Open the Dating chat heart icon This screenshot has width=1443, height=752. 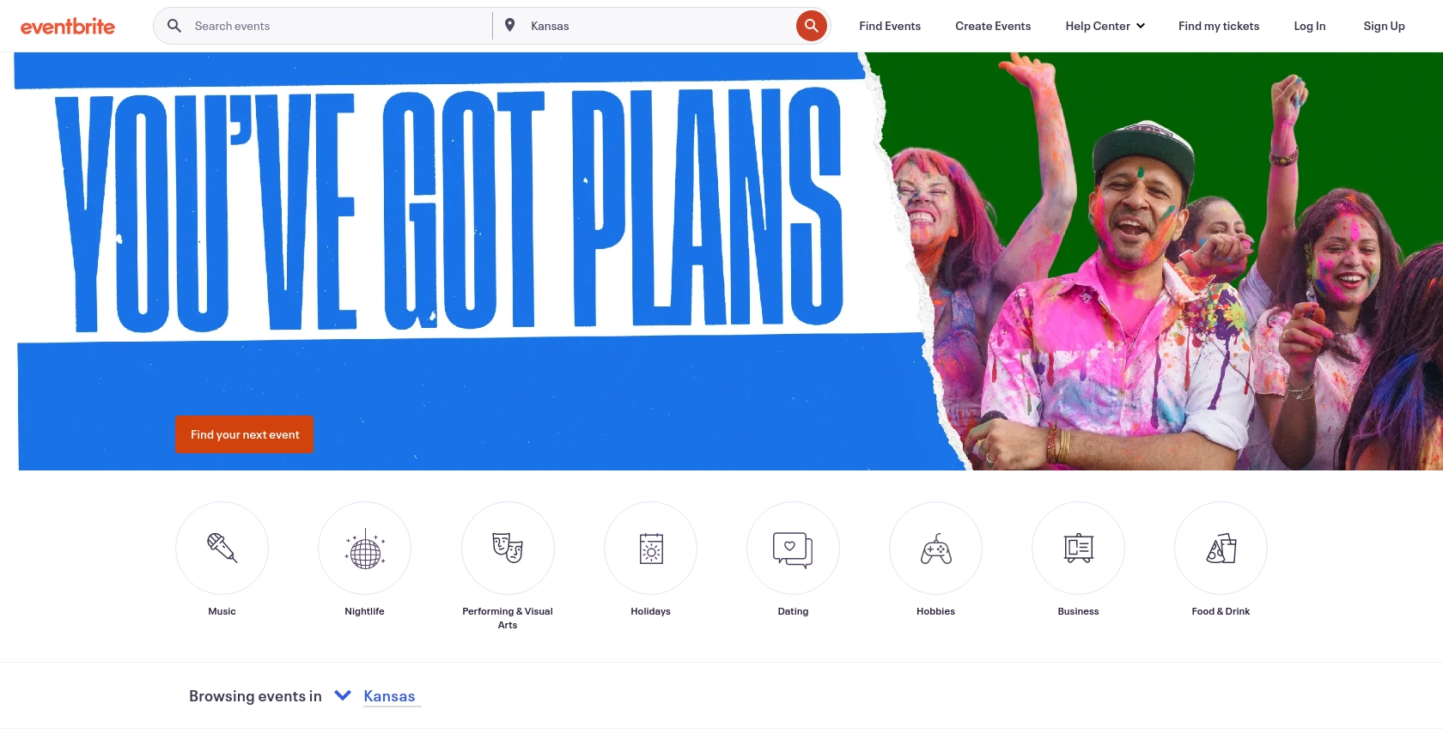(x=793, y=548)
